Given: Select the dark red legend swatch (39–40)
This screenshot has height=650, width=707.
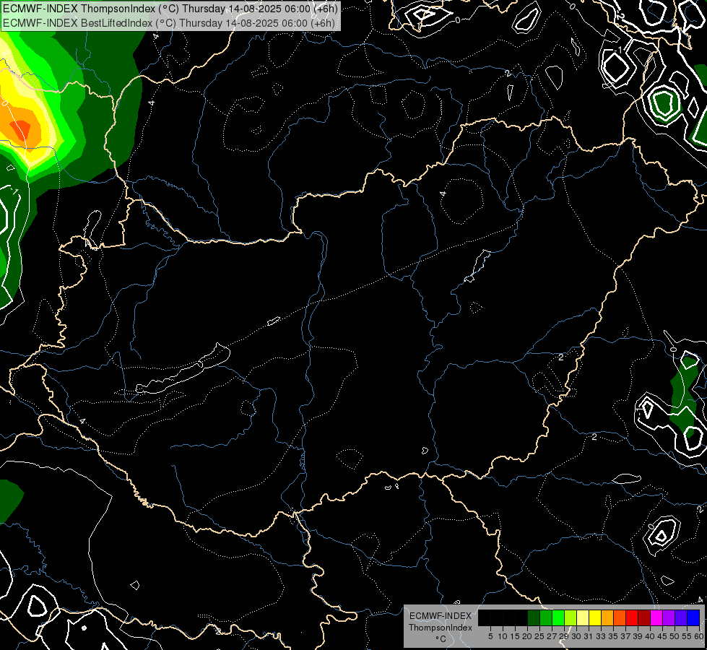Looking at the screenshot, I should click(x=644, y=617).
